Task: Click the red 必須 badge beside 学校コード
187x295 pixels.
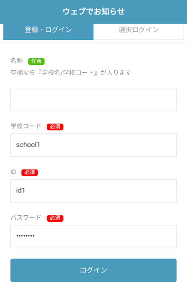Action: 55,127
